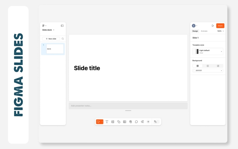Open the Light default template style dropdown

click(208, 52)
